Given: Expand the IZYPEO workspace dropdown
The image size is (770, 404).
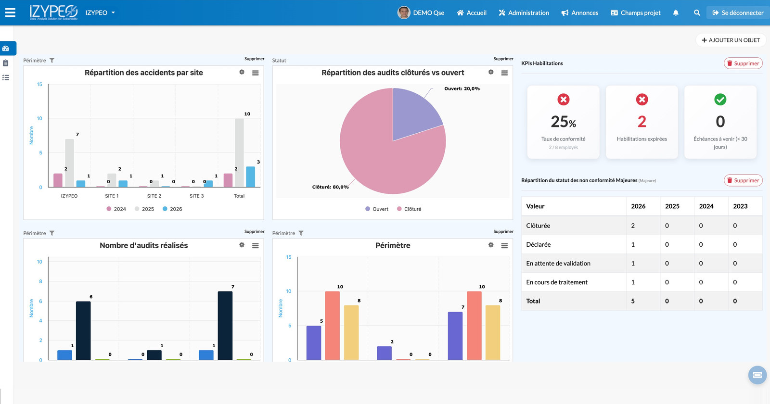Looking at the screenshot, I should (x=100, y=13).
